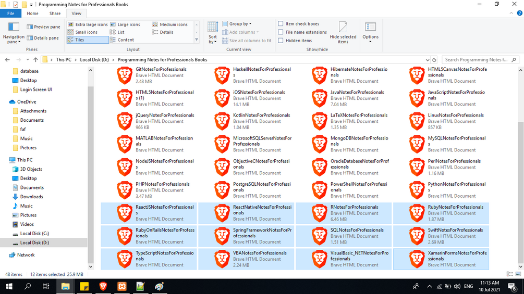Select GitNotesForProfessionals file icon
Image resolution: width=524 pixels, height=294 pixels.
coord(125,75)
